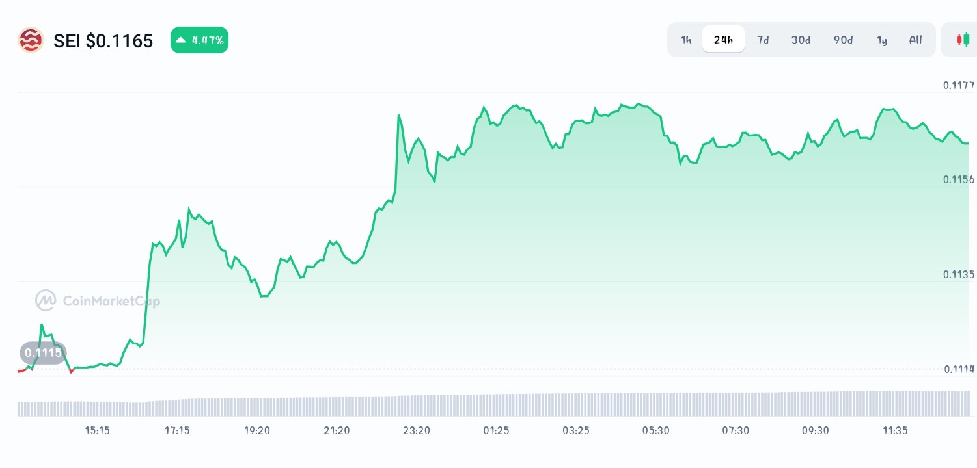Click the 0.1177 y-axis price label
Viewport: 977px width, 468px height.
coord(958,85)
